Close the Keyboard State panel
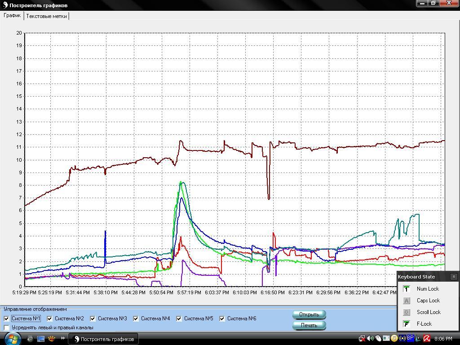460x345 pixels. [x=454, y=277]
